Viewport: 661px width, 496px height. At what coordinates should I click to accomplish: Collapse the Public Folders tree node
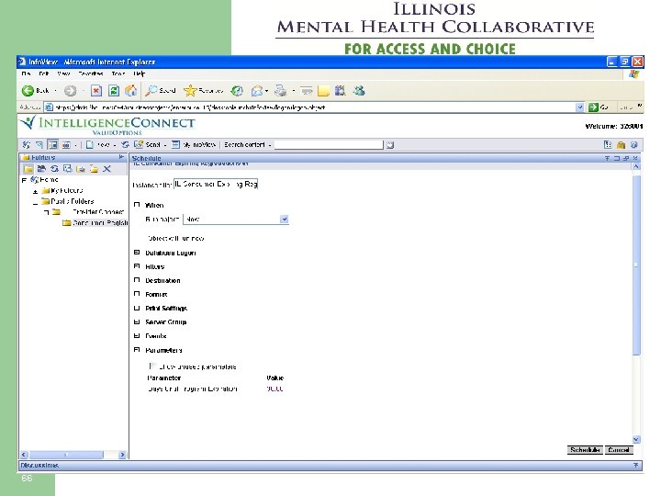point(36,202)
